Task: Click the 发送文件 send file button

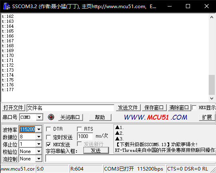Action: pos(128,107)
